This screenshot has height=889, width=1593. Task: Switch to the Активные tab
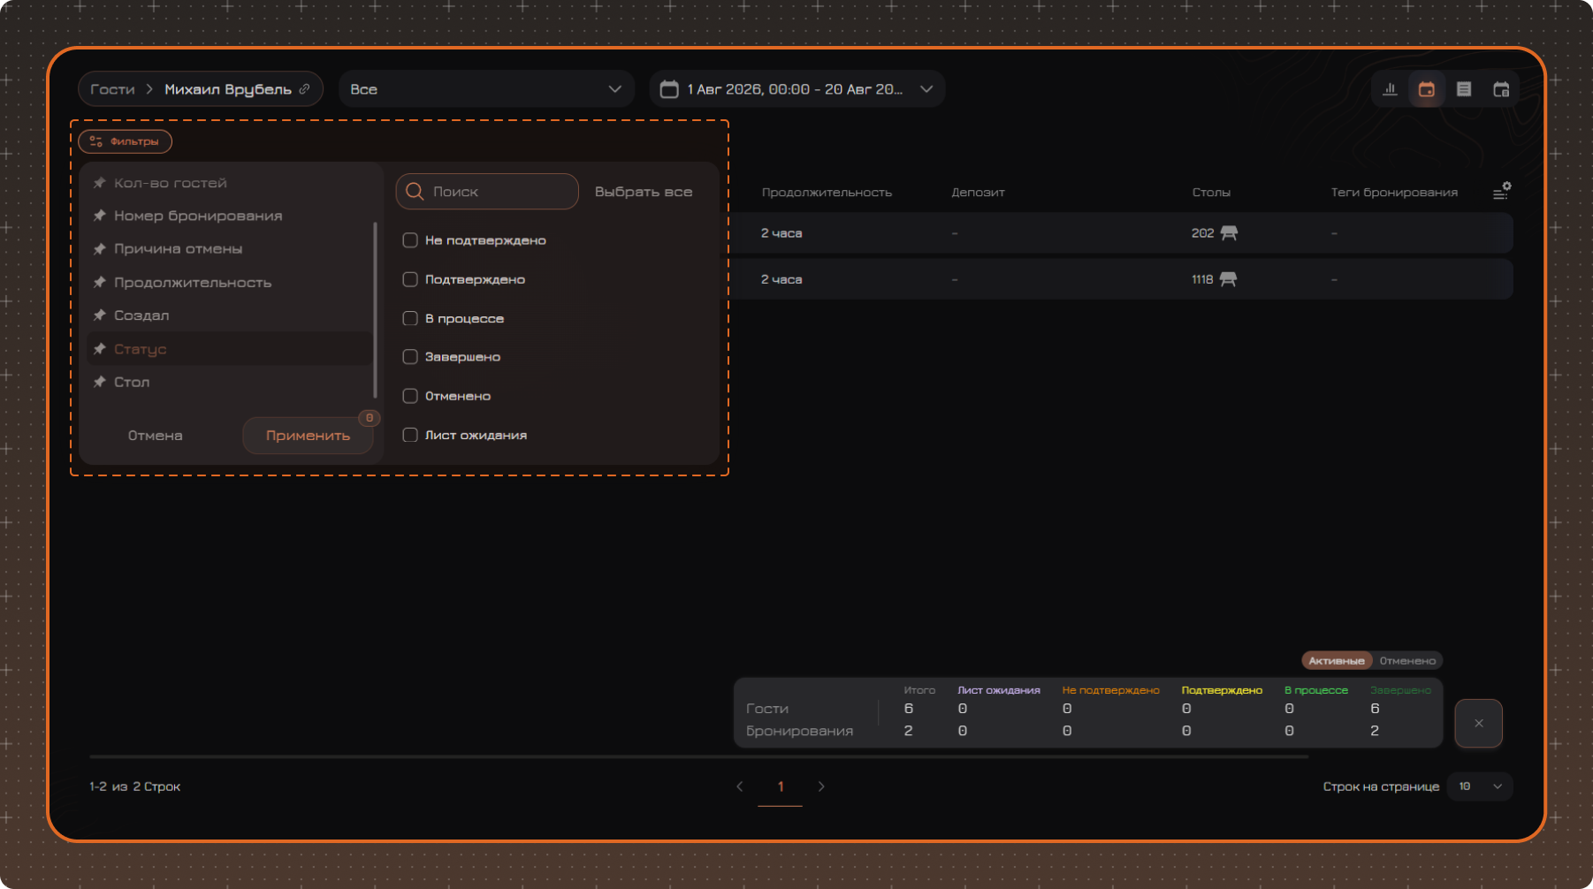(x=1337, y=661)
